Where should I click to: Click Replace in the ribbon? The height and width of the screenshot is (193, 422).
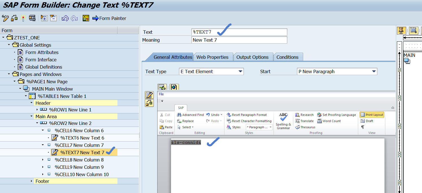click(185, 121)
